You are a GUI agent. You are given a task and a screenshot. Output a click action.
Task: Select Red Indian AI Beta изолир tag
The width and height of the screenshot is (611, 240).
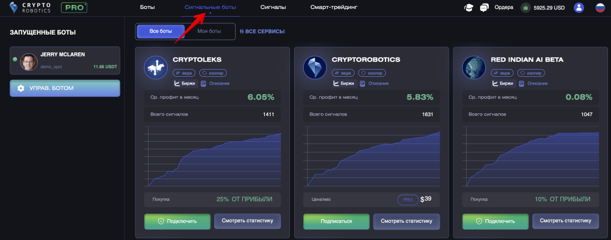(x=530, y=73)
